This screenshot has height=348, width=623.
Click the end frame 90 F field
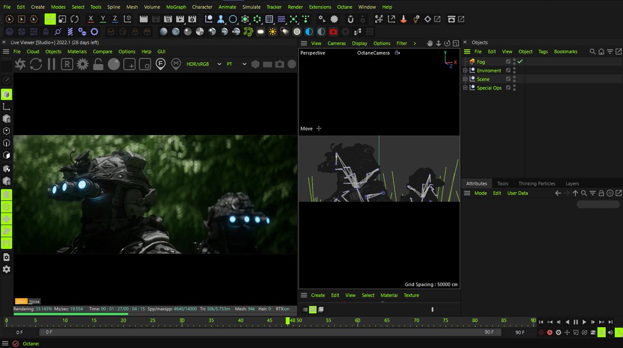520,332
